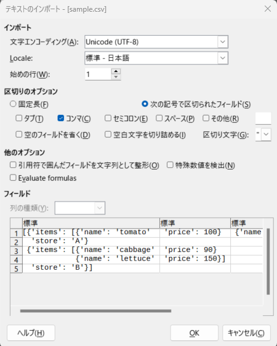This screenshot has height=346, width=277.
Task: Enable the セミコロン checkbox
Action: (x=108, y=118)
